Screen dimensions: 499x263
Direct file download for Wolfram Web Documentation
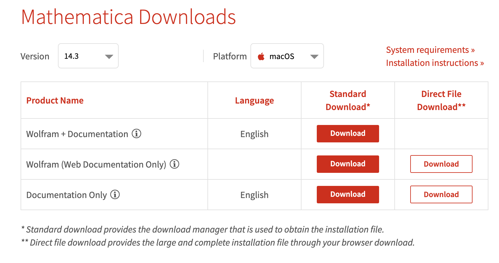[x=441, y=164]
